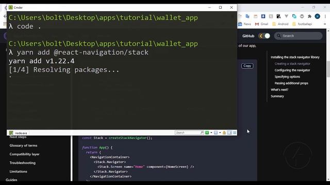Click the Chrome profile avatar icon

[x=318, y=16]
